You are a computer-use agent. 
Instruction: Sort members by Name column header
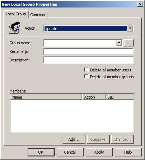(46, 97)
